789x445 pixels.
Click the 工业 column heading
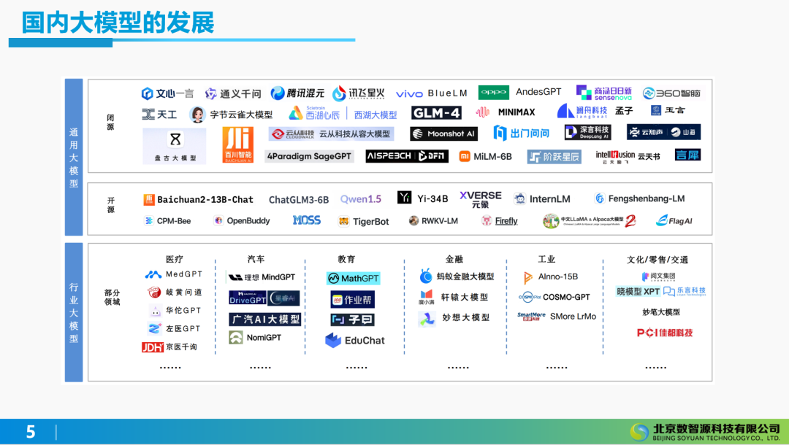[x=546, y=259]
